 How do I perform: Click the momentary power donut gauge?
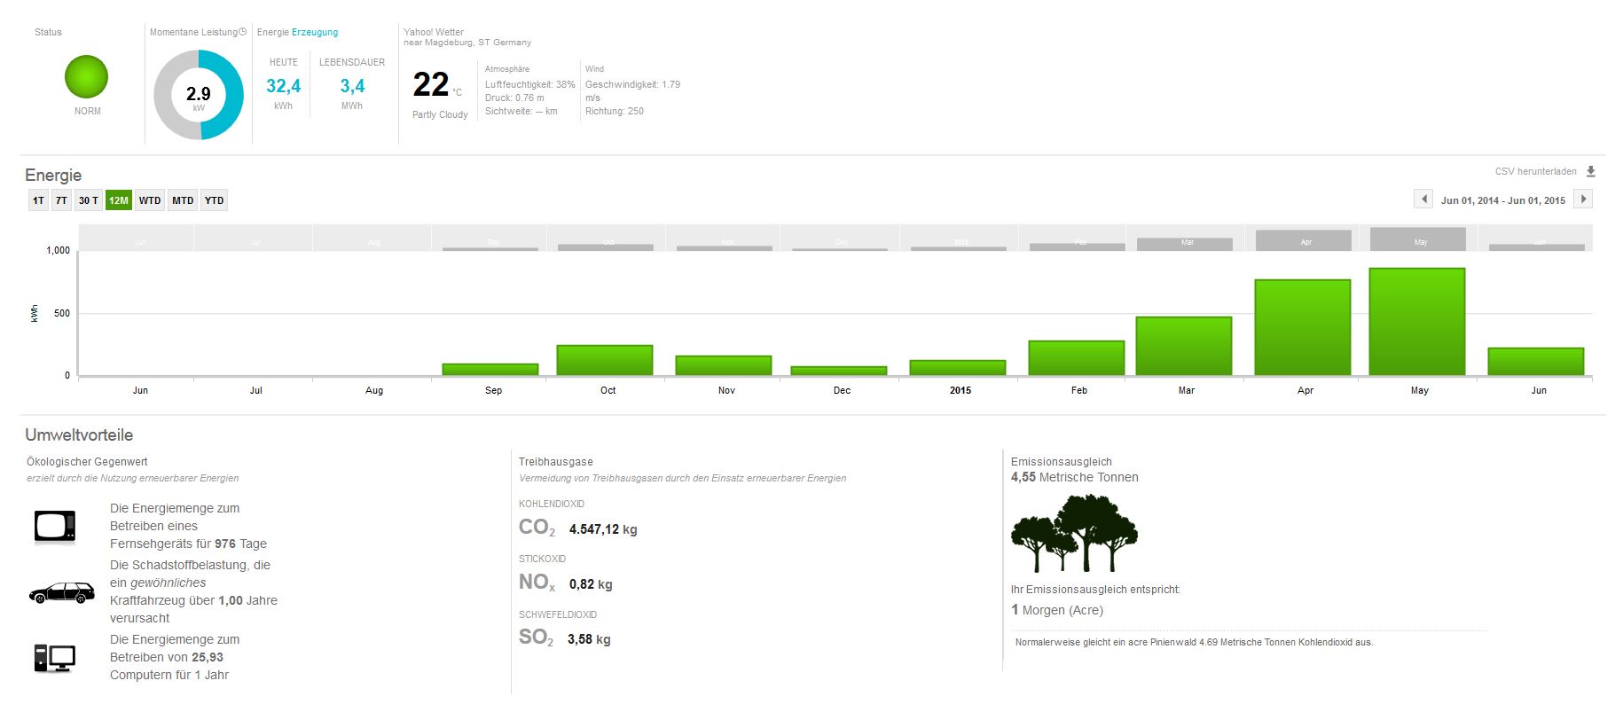tap(199, 95)
